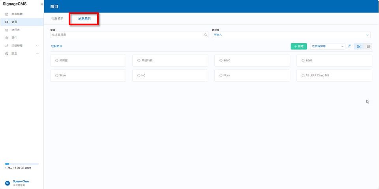The width and height of the screenshot is (379, 189).
Task: Click the site icon on the HQ card
Action: pos(138,75)
